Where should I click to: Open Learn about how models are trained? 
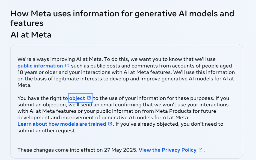pos(62,124)
